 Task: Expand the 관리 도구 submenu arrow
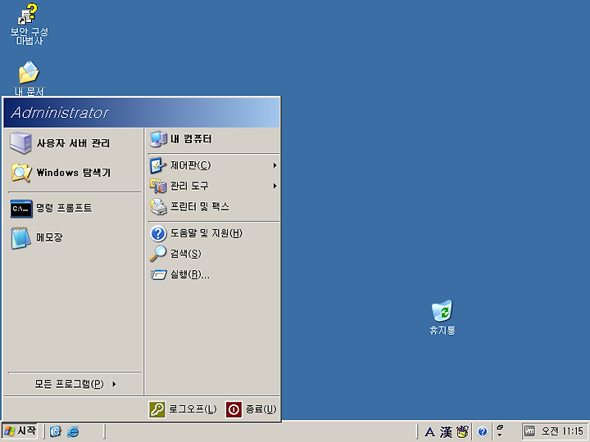coord(275,186)
